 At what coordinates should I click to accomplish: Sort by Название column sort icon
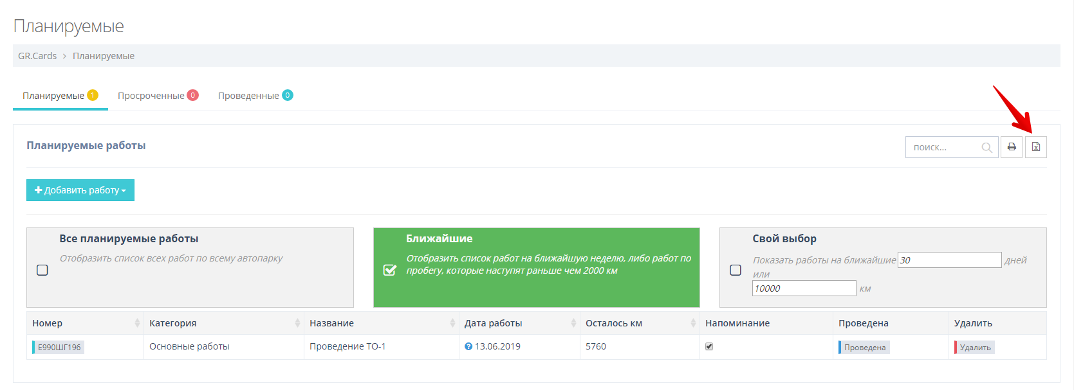tap(452, 323)
